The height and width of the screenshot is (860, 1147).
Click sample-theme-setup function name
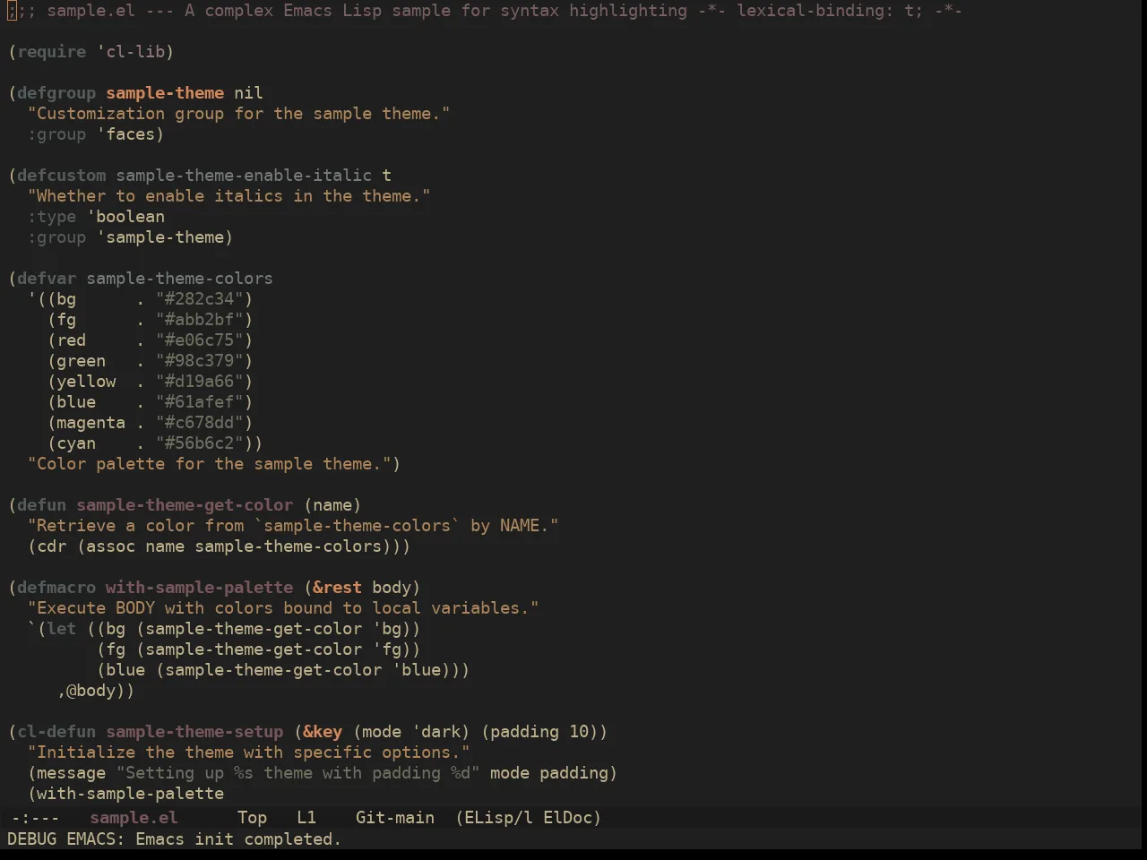(194, 732)
